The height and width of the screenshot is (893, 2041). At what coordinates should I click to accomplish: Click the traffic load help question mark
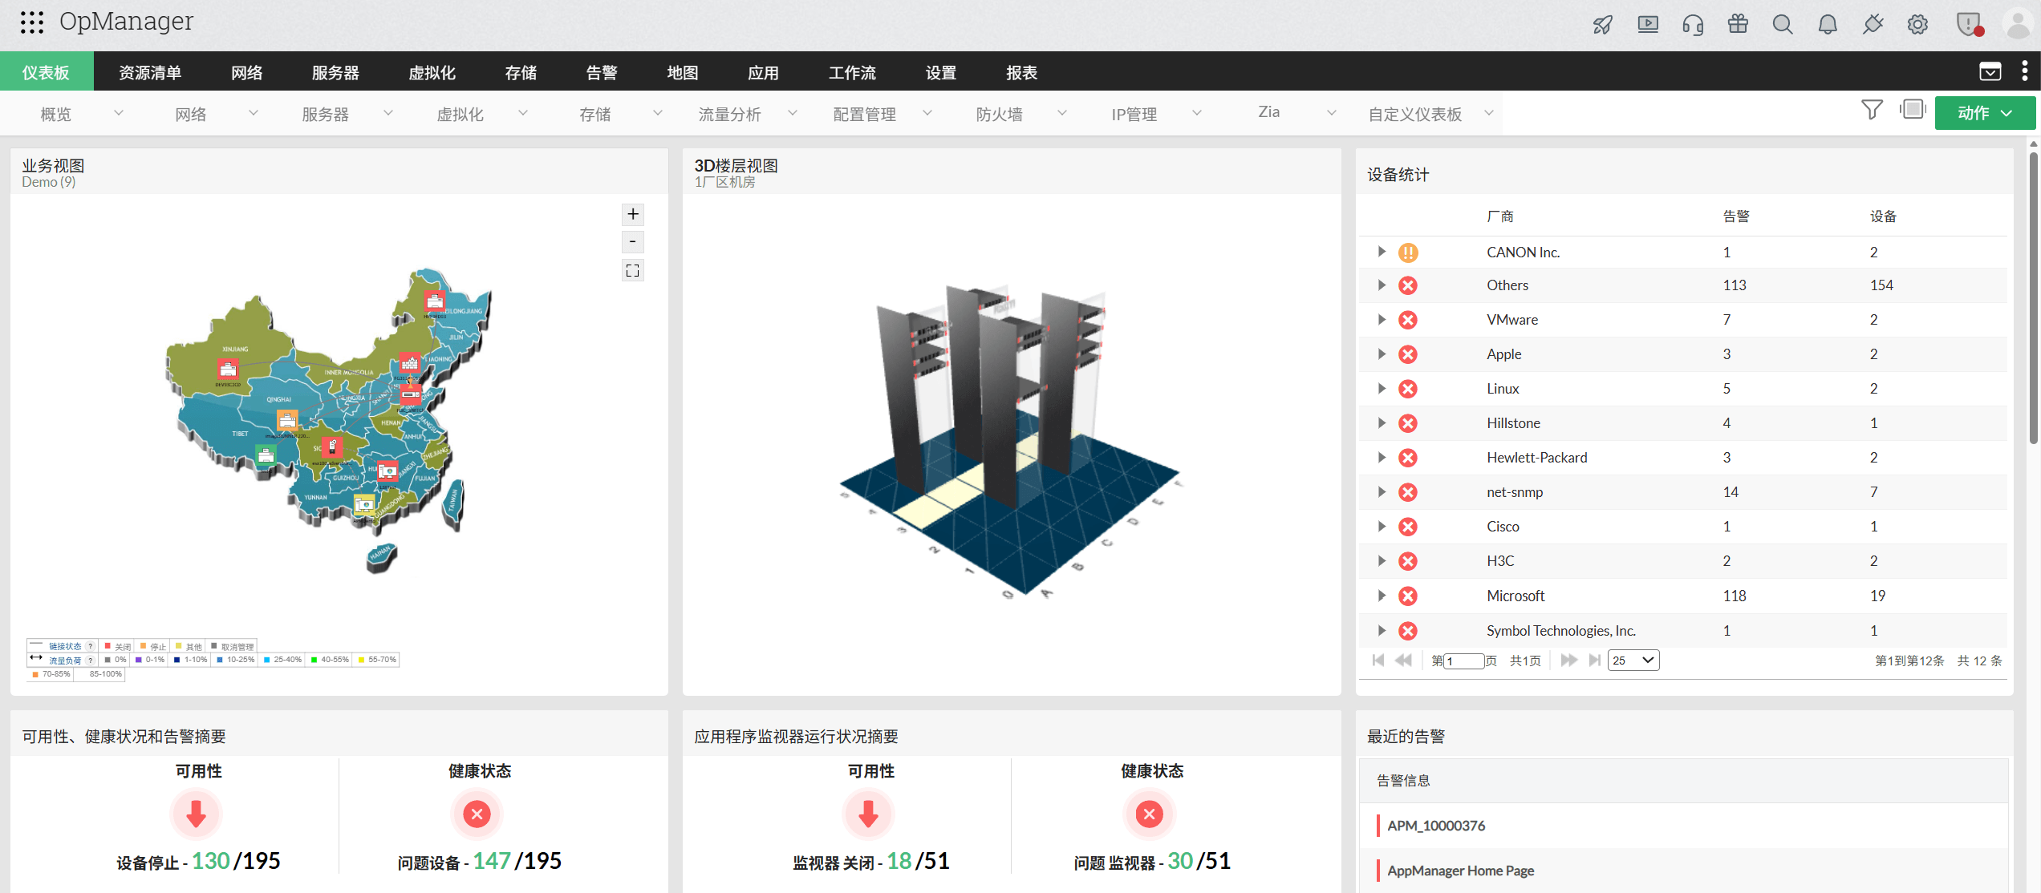pyautogui.click(x=91, y=660)
